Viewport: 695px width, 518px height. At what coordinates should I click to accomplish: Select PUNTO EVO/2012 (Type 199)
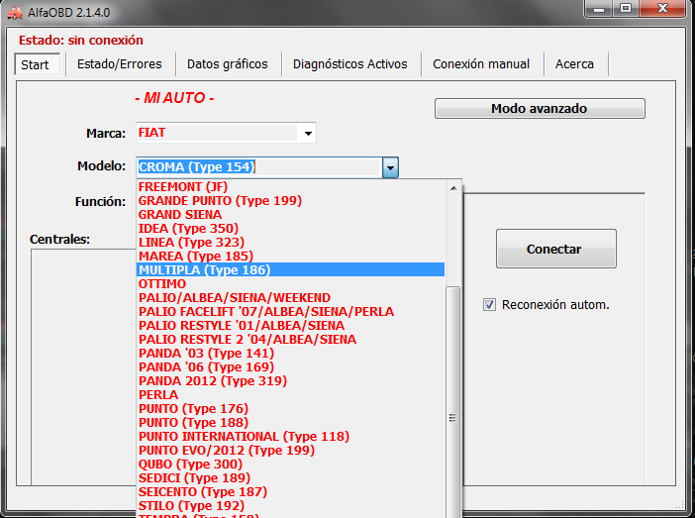(x=290, y=450)
